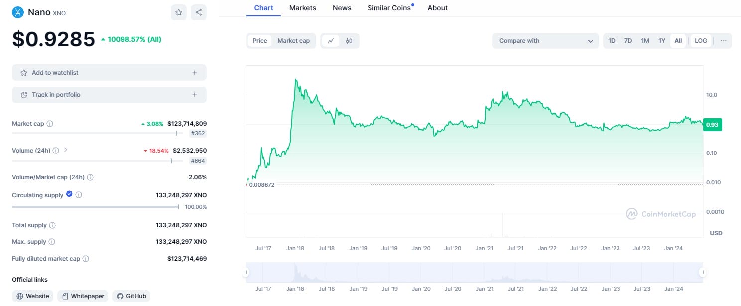Screen dimensions: 741x306
Task: Click the share icon beside Nano
Action: (x=199, y=12)
